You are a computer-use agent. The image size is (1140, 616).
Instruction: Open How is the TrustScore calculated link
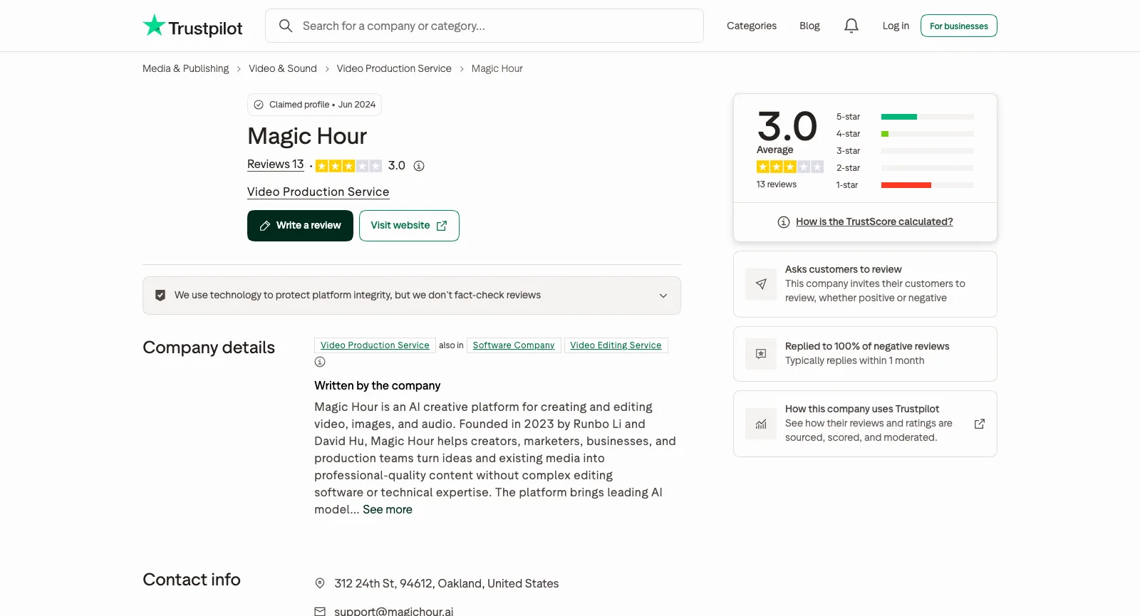pyautogui.click(x=874, y=222)
